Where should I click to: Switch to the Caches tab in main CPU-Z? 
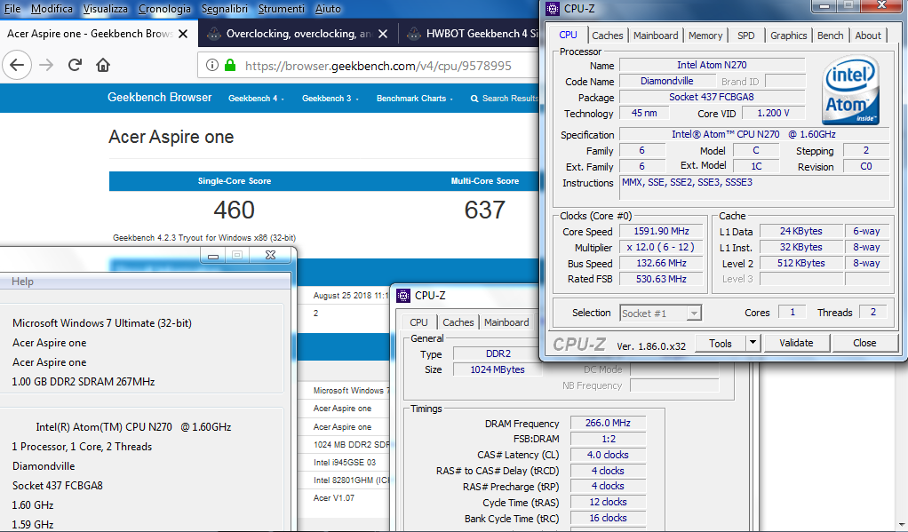click(x=608, y=36)
